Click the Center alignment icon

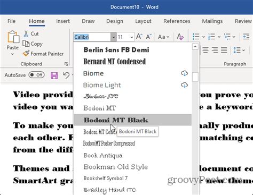(205, 50)
